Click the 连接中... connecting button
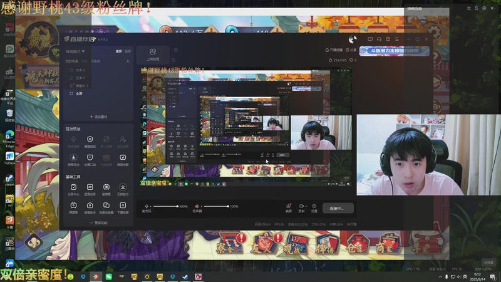501x282 pixels. point(338,208)
